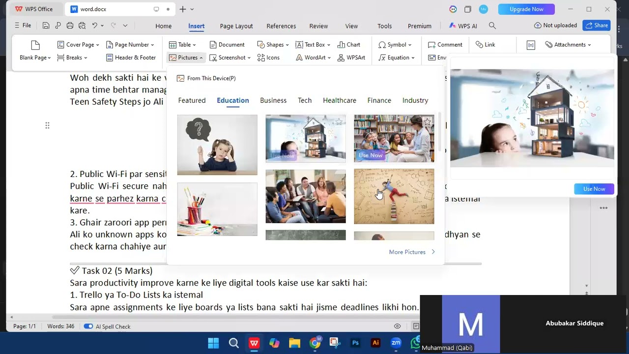Open Windows Search from taskbar
Viewport: 629px width, 354px height.
coord(234,343)
